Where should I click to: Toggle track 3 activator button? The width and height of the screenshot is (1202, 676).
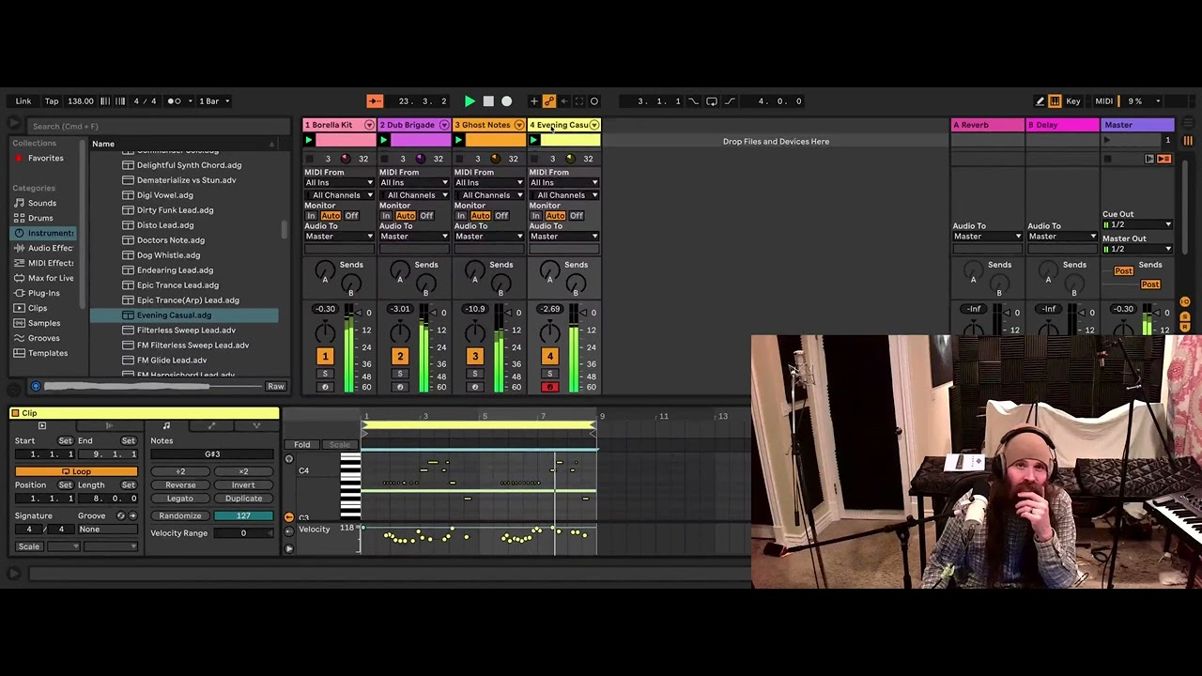pyautogui.click(x=475, y=356)
